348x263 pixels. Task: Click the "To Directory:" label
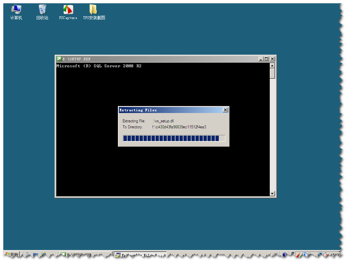click(x=133, y=127)
